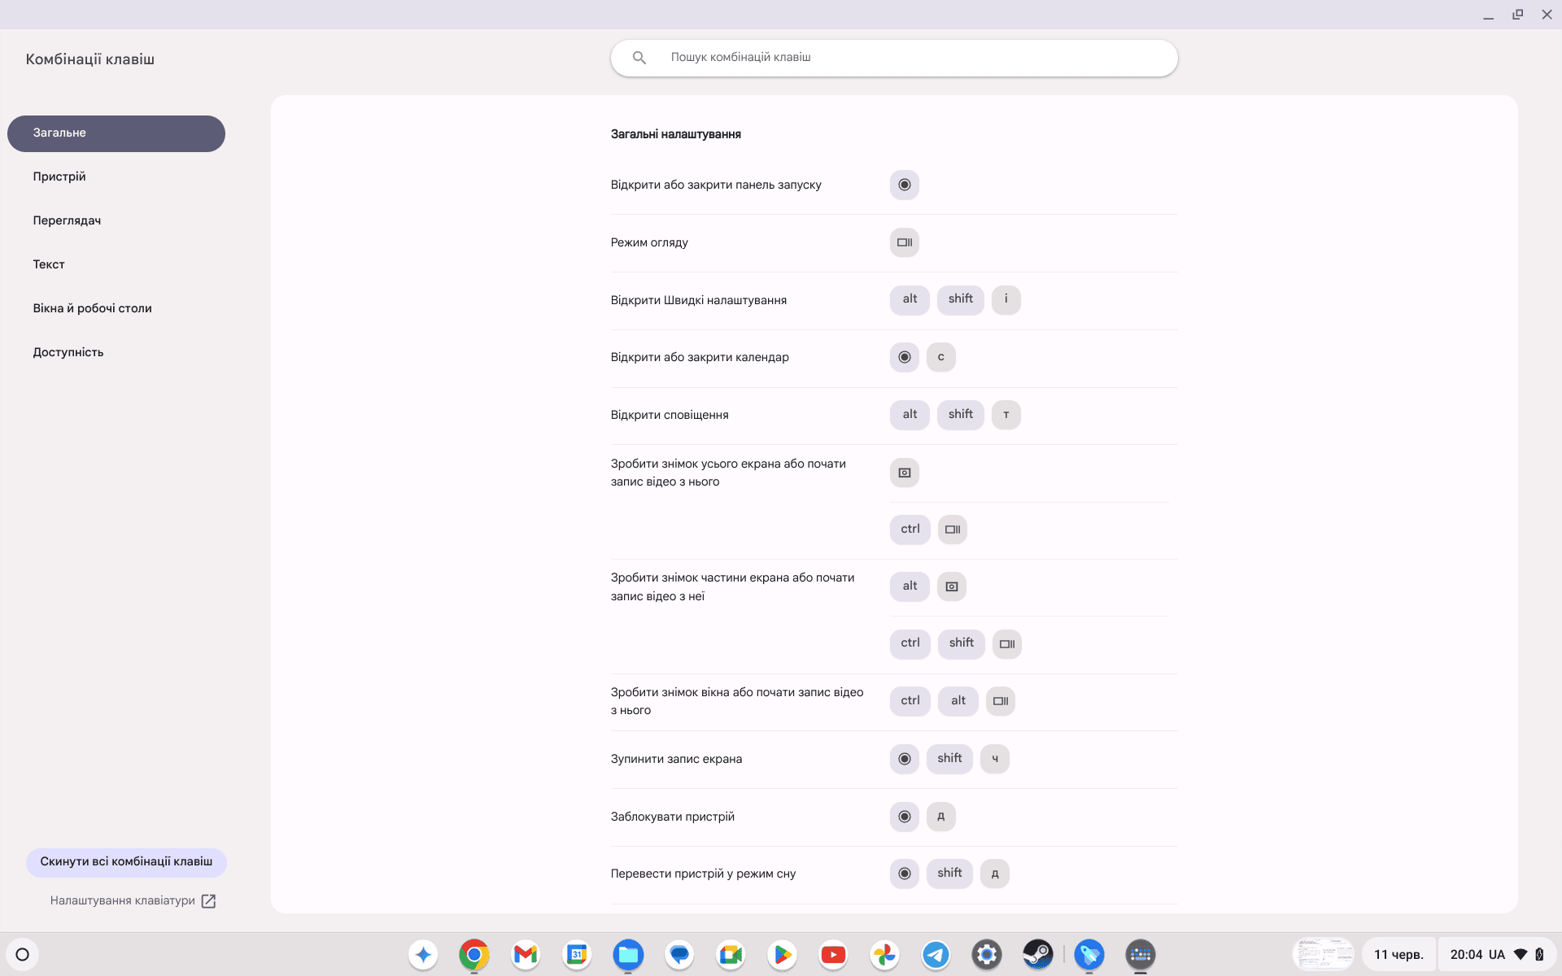The height and width of the screenshot is (976, 1562).
Task: Click search input field for shortcuts
Action: tap(893, 58)
